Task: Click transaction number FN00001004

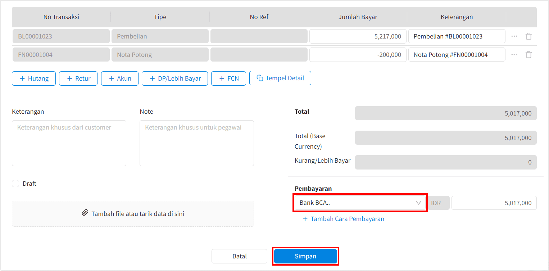Action: (x=61, y=55)
